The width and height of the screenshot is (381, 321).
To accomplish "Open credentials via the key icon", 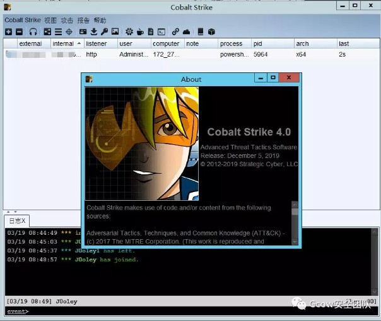I will coord(104,31).
